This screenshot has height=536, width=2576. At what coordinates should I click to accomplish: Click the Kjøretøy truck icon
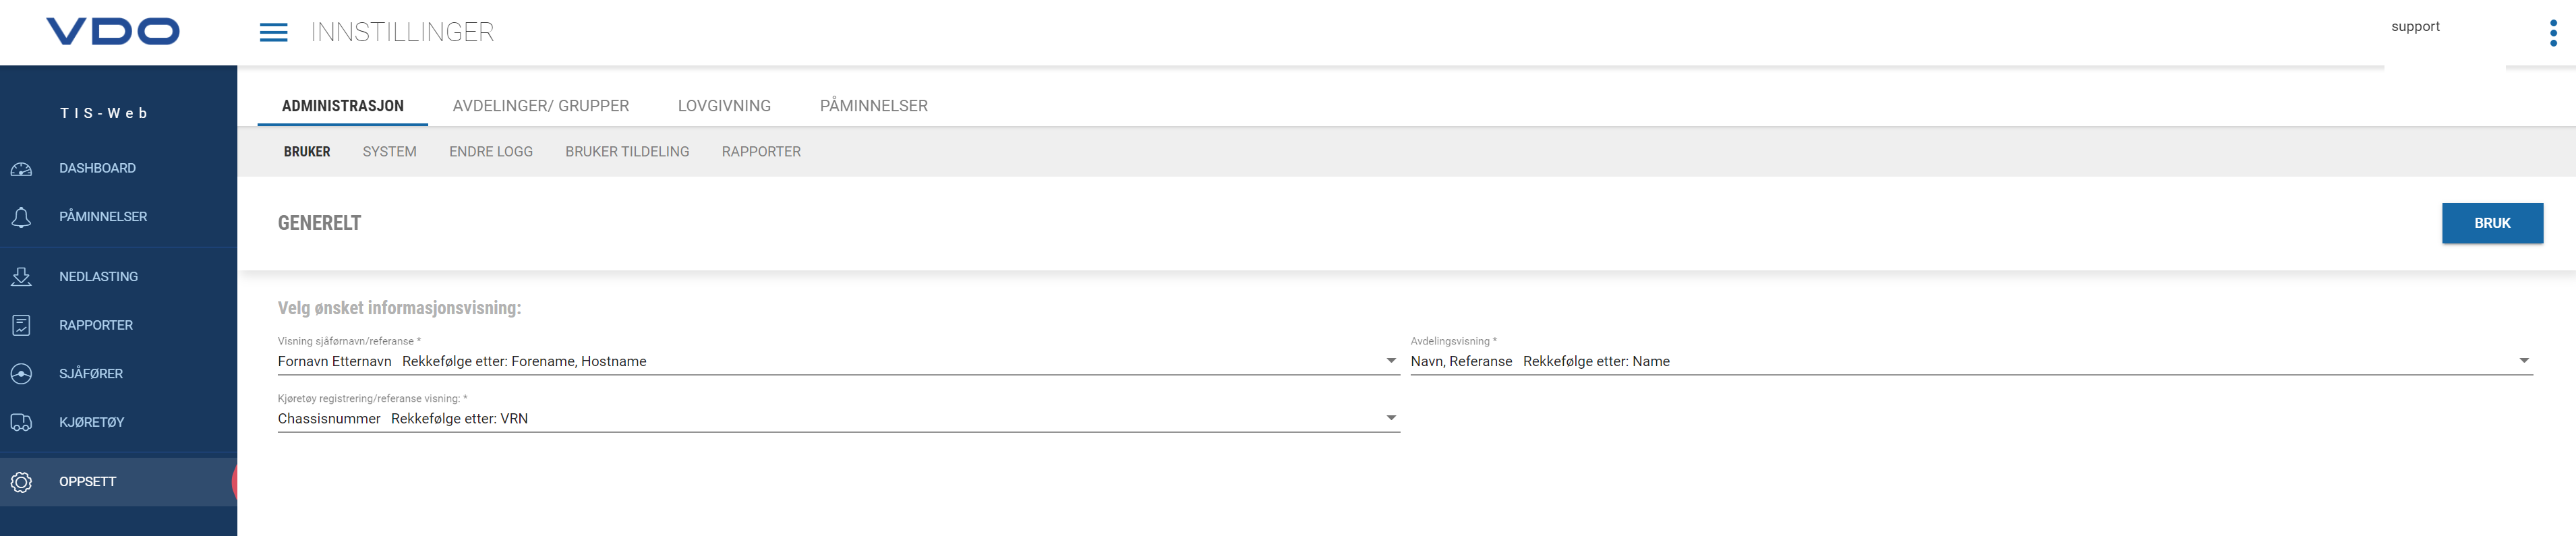(x=21, y=422)
